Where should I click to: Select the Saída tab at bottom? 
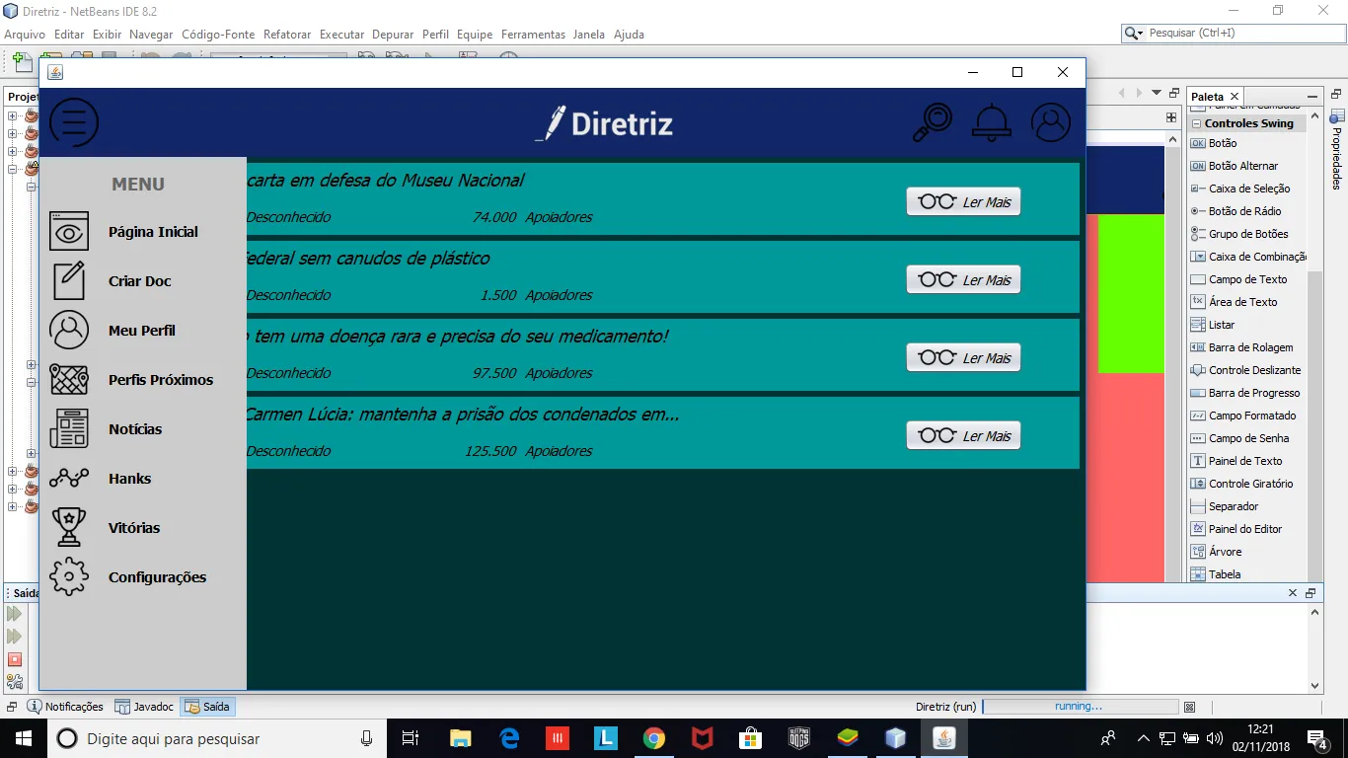coord(207,707)
